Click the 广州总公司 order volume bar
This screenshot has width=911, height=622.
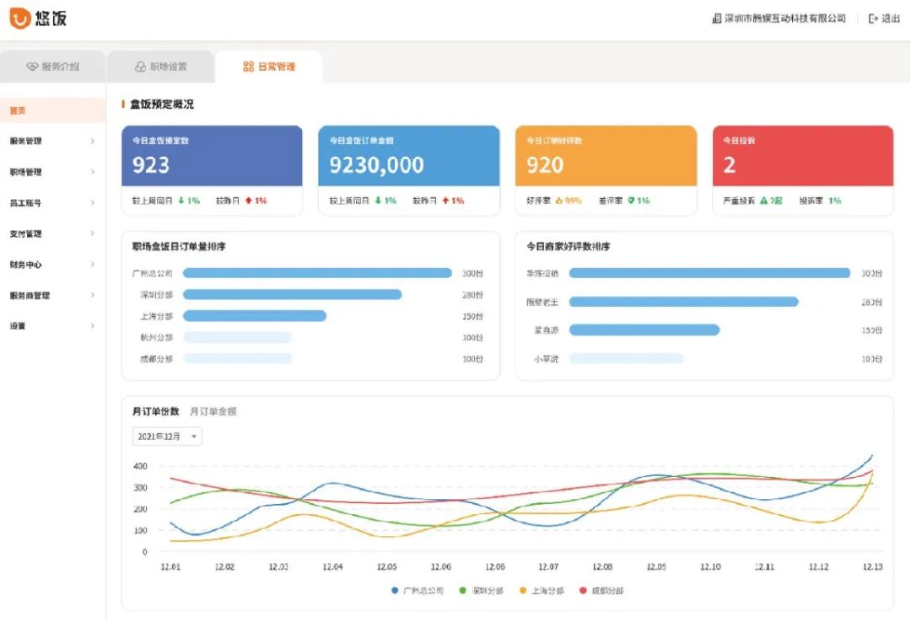317,273
